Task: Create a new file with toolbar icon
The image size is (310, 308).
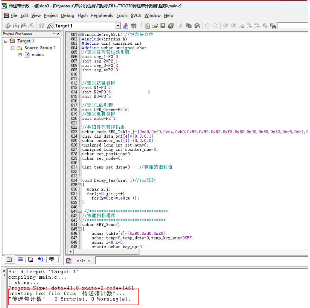Action: [x=147, y=26]
